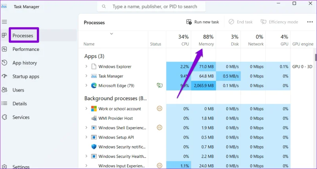The image size is (317, 169).
Task: Click the sort chevron above the Name column
Action: (x=111, y=34)
